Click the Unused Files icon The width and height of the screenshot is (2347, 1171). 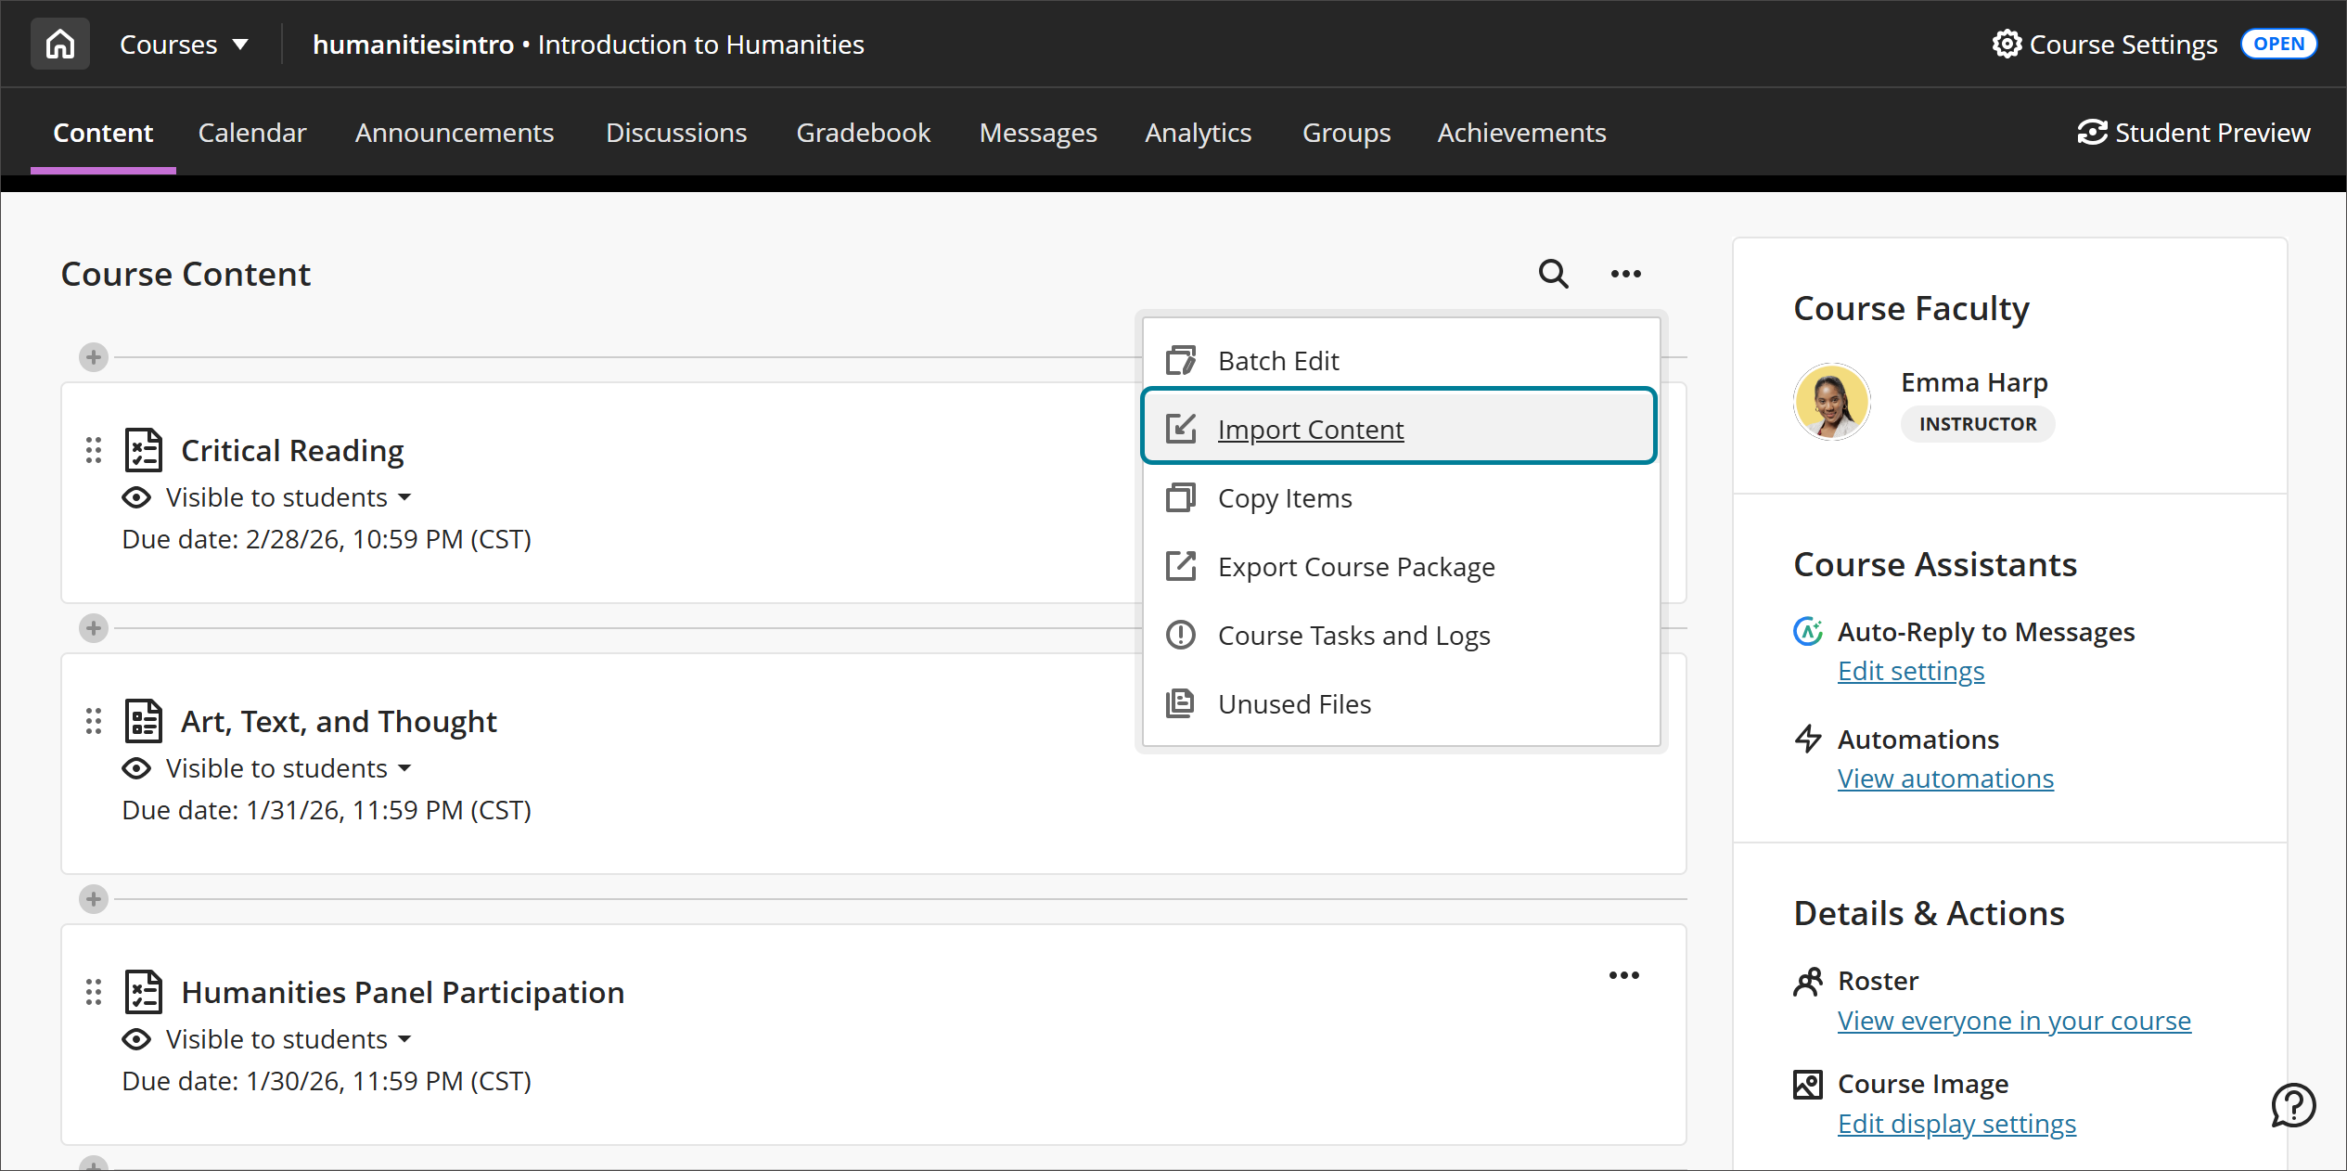pyautogui.click(x=1180, y=703)
